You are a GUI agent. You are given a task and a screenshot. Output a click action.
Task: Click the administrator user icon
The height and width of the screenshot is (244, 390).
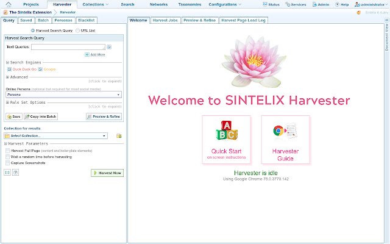[357, 4]
